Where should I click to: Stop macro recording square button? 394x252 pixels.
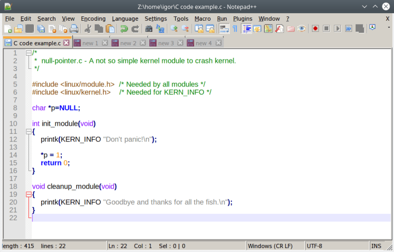(326, 28)
